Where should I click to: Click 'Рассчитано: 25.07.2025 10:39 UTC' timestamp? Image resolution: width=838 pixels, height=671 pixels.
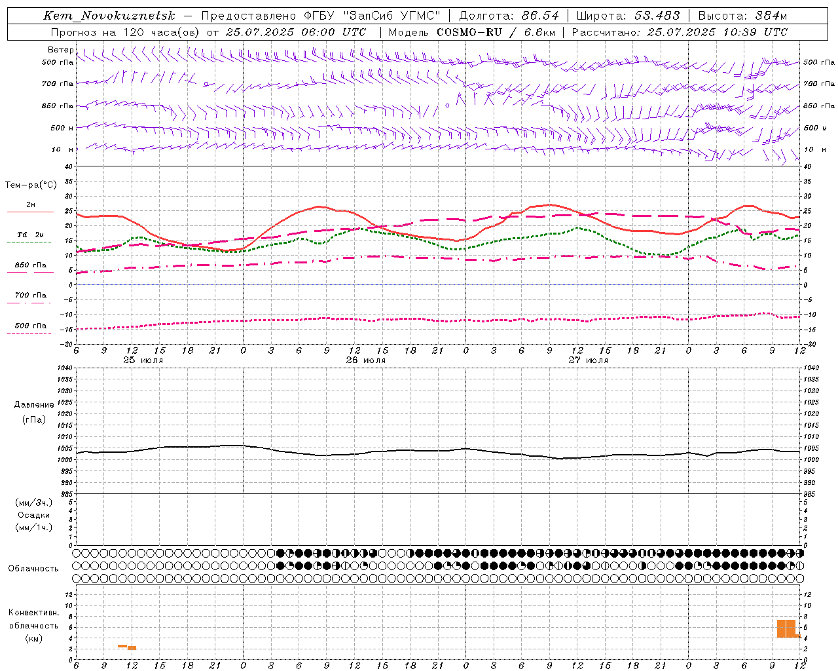680,32
